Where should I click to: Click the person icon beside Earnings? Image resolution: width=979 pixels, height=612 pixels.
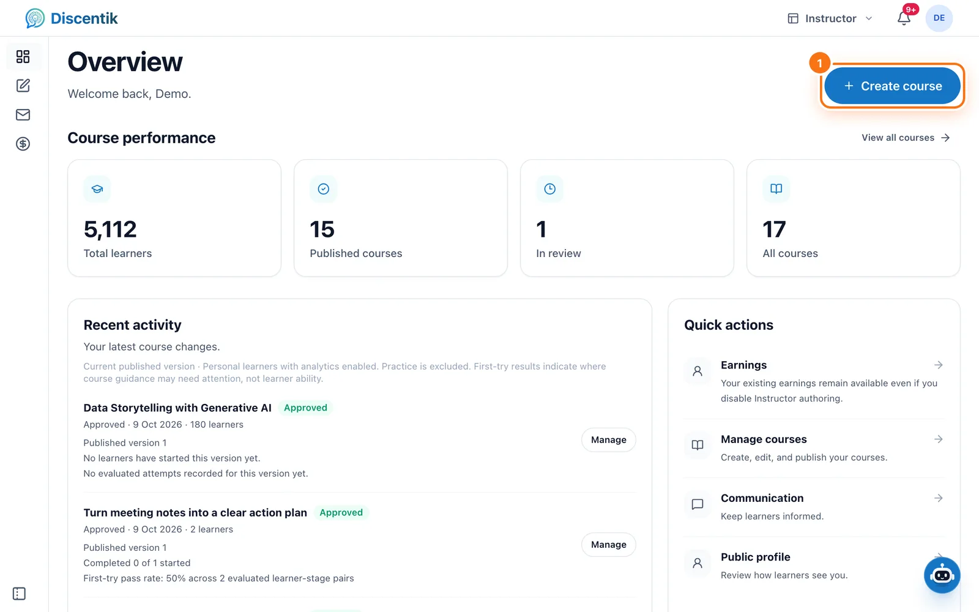(698, 371)
